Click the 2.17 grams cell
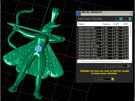This screenshot has height=101, width=135. point(107,58)
